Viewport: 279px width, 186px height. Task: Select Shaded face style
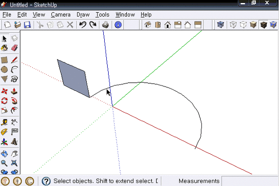coord(253,25)
